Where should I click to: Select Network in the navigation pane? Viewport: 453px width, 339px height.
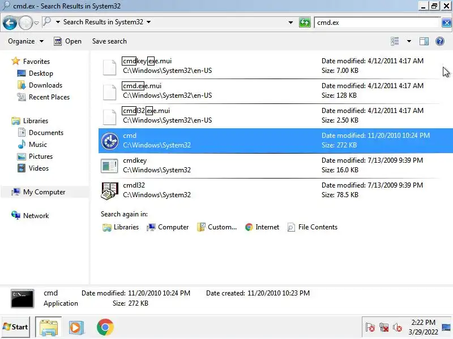coord(30,215)
